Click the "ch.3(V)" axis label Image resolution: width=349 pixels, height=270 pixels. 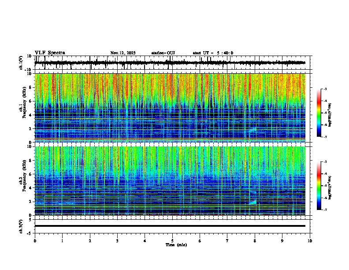21,227
